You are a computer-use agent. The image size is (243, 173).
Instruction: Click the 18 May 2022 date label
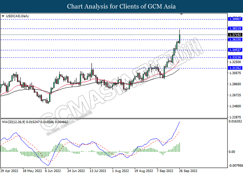pos(32,171)
